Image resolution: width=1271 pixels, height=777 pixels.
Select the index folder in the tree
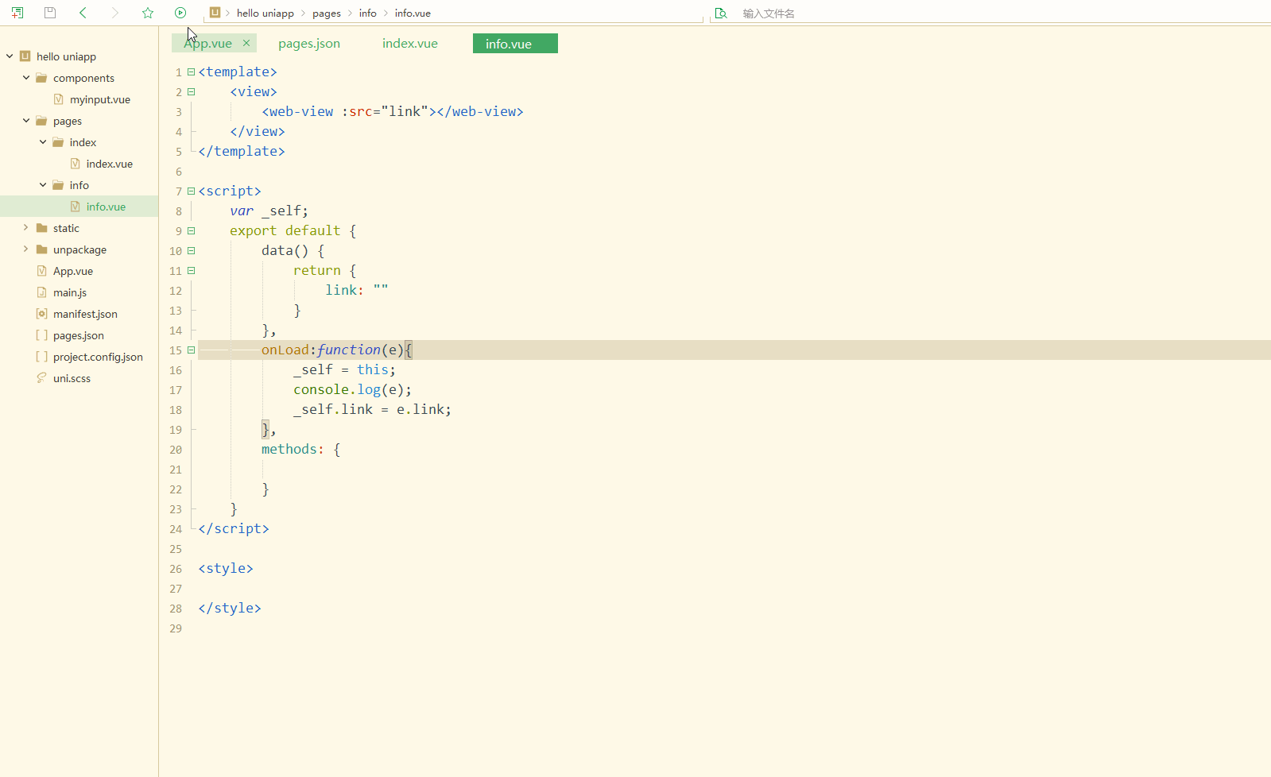coord(83,142)
